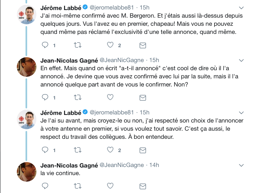Expand menu chevron on "En effet" tweet
The image size is (259, 193).
coord(241,60)
